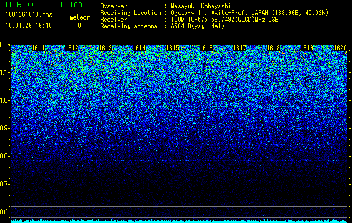The image size is (352, 223).
Task: Click the 0.7 kHz axis label
Action: 4,184
